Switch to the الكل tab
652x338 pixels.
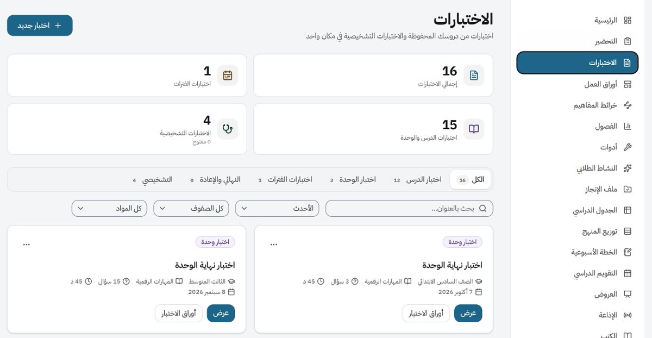(471, 180)
